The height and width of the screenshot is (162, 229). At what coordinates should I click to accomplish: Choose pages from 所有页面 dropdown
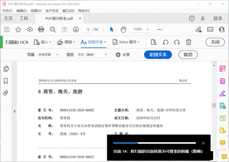click(48, 55)
